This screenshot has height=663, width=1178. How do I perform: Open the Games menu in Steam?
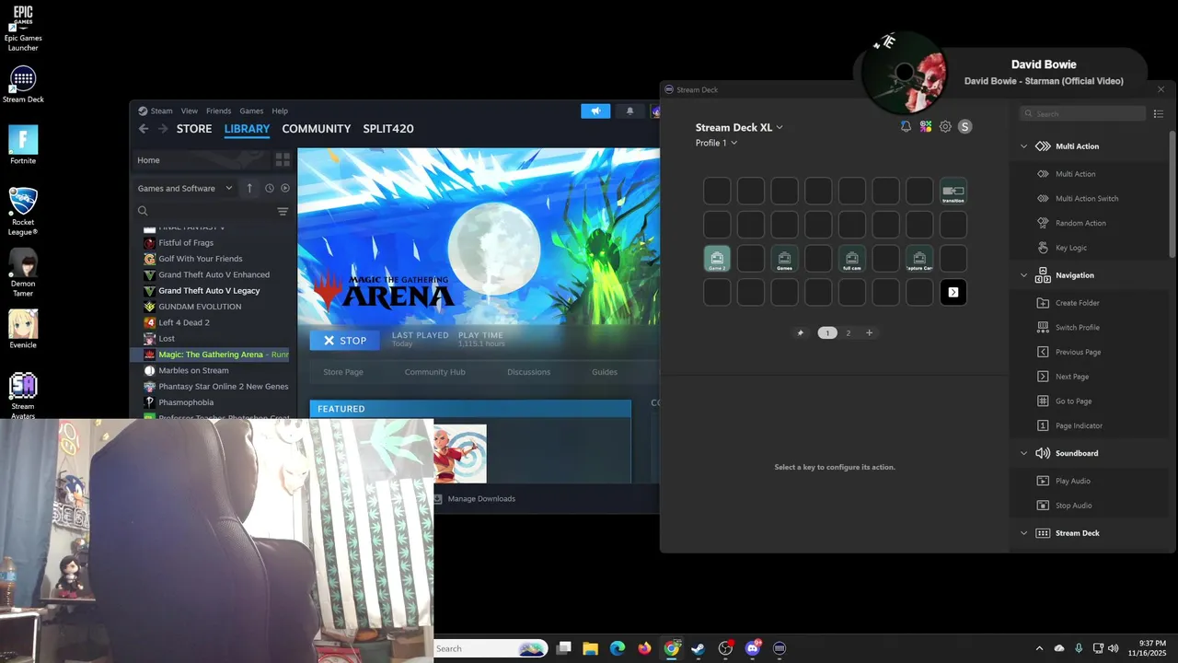251,110
